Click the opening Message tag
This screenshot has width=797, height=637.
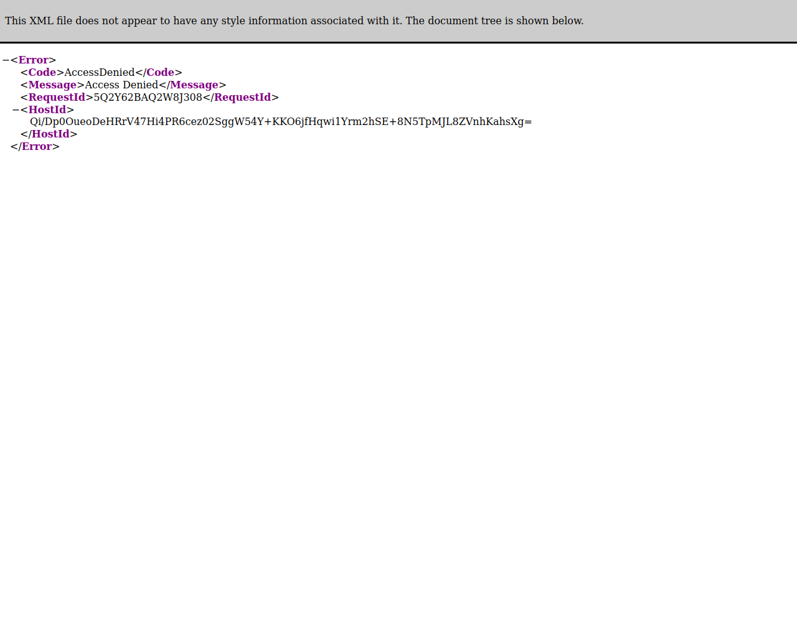[x=52, y=85]
